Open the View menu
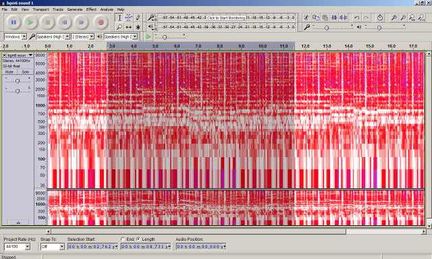The height and width of the screenshot is (259, 432). [x=25, y=9]
